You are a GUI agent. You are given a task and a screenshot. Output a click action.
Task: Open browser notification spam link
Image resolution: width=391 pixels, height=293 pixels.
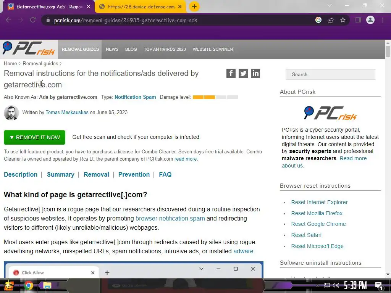pyautogui.click(x=170, y=219)
